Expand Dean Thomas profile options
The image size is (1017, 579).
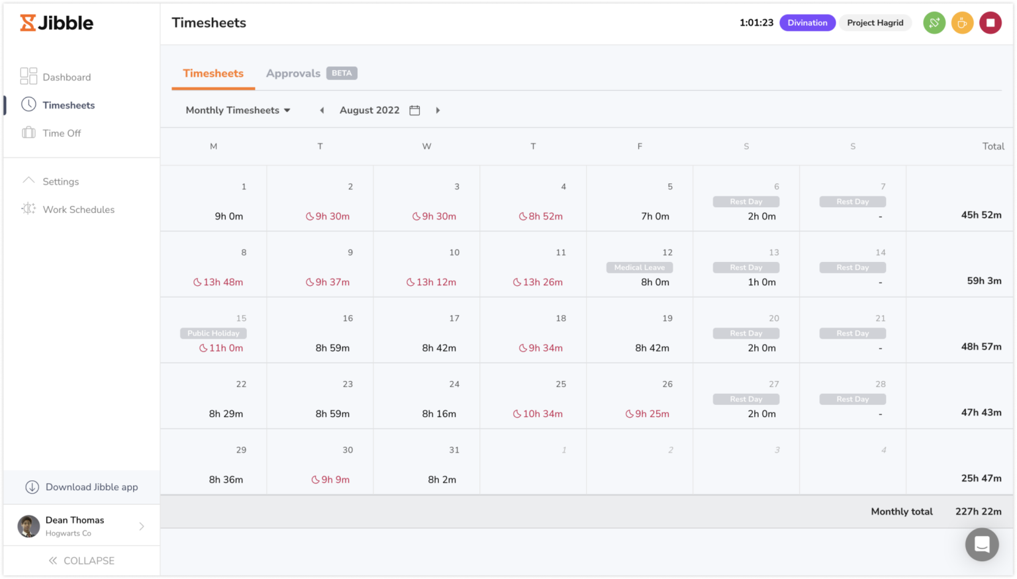[x=141, y=525]
